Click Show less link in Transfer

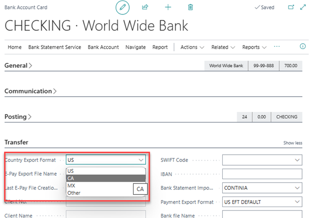(293, 143)
